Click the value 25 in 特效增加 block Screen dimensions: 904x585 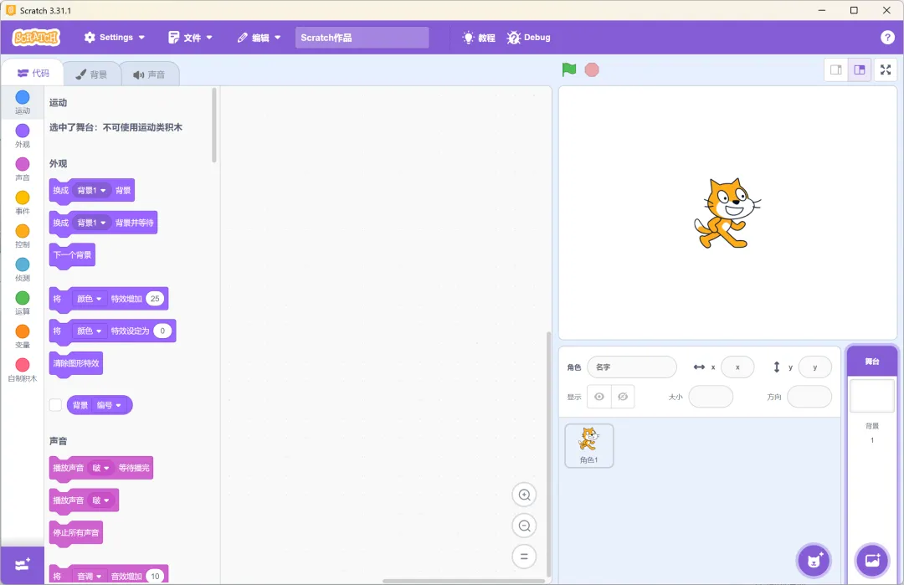155,299
